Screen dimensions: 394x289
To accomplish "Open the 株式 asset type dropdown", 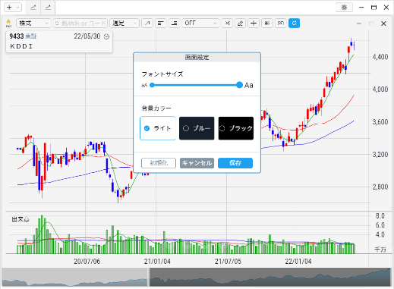I will point(33,24).
